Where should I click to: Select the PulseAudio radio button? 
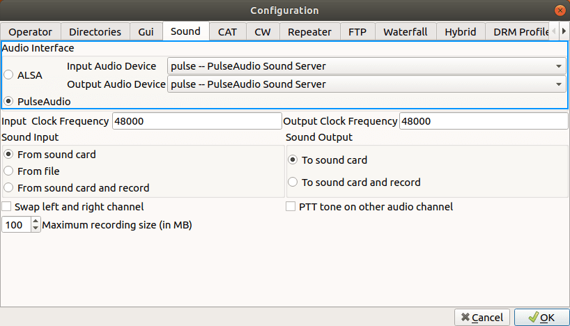pos(8,101)
